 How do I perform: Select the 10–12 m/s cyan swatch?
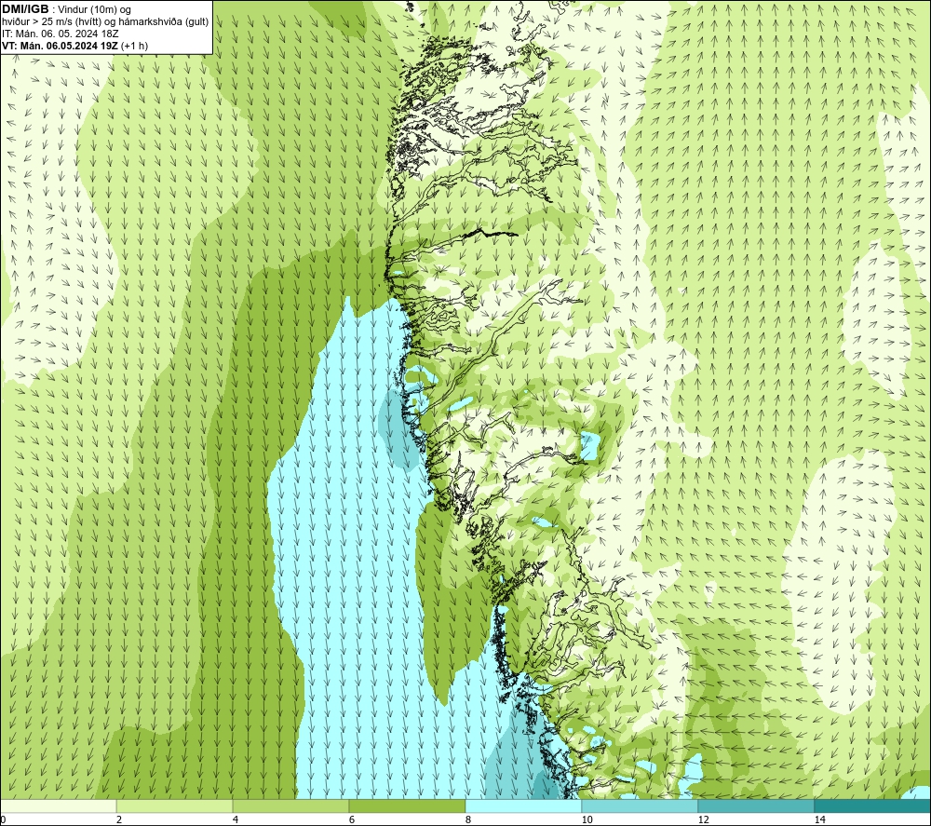coord(641,806)
